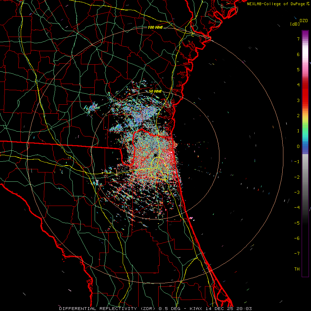Click the color scale value -2

pos(297,177)
